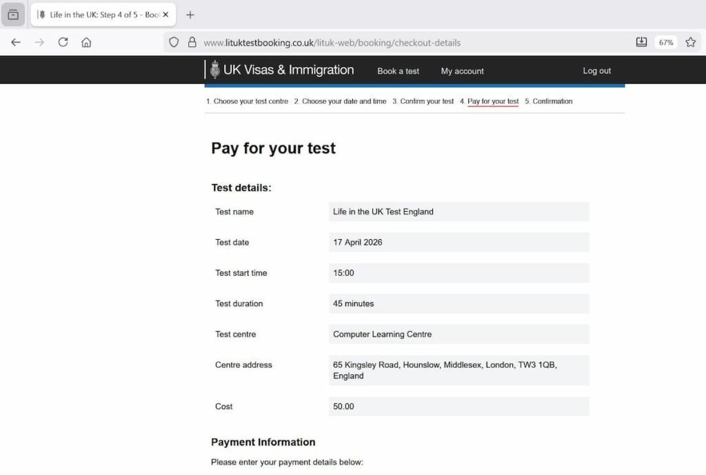The width and height of the screenshot is (706, 475).
Task: Go to browser home page
Action: 86,42
